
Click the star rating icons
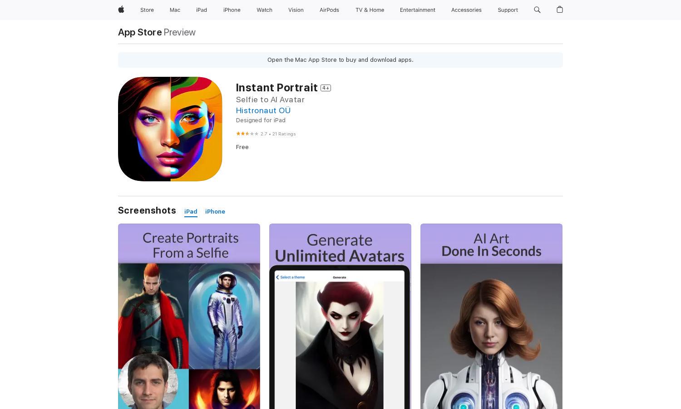[247, 134]
